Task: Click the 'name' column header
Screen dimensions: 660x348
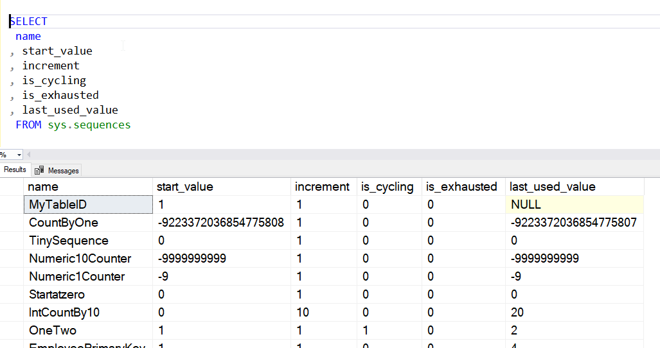Action: coord(44,187)
